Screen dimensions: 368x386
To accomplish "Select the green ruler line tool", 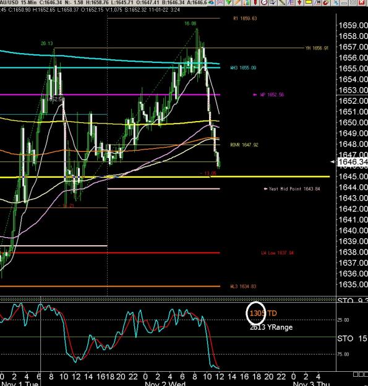I will (281, 2).
